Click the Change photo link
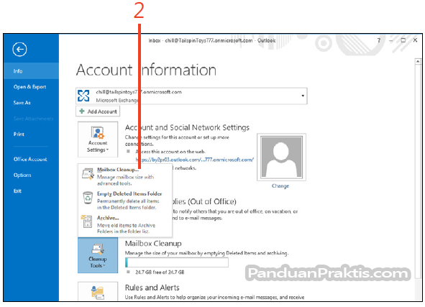The height and width of the screenshot is (307, 425). coord(280,186)
